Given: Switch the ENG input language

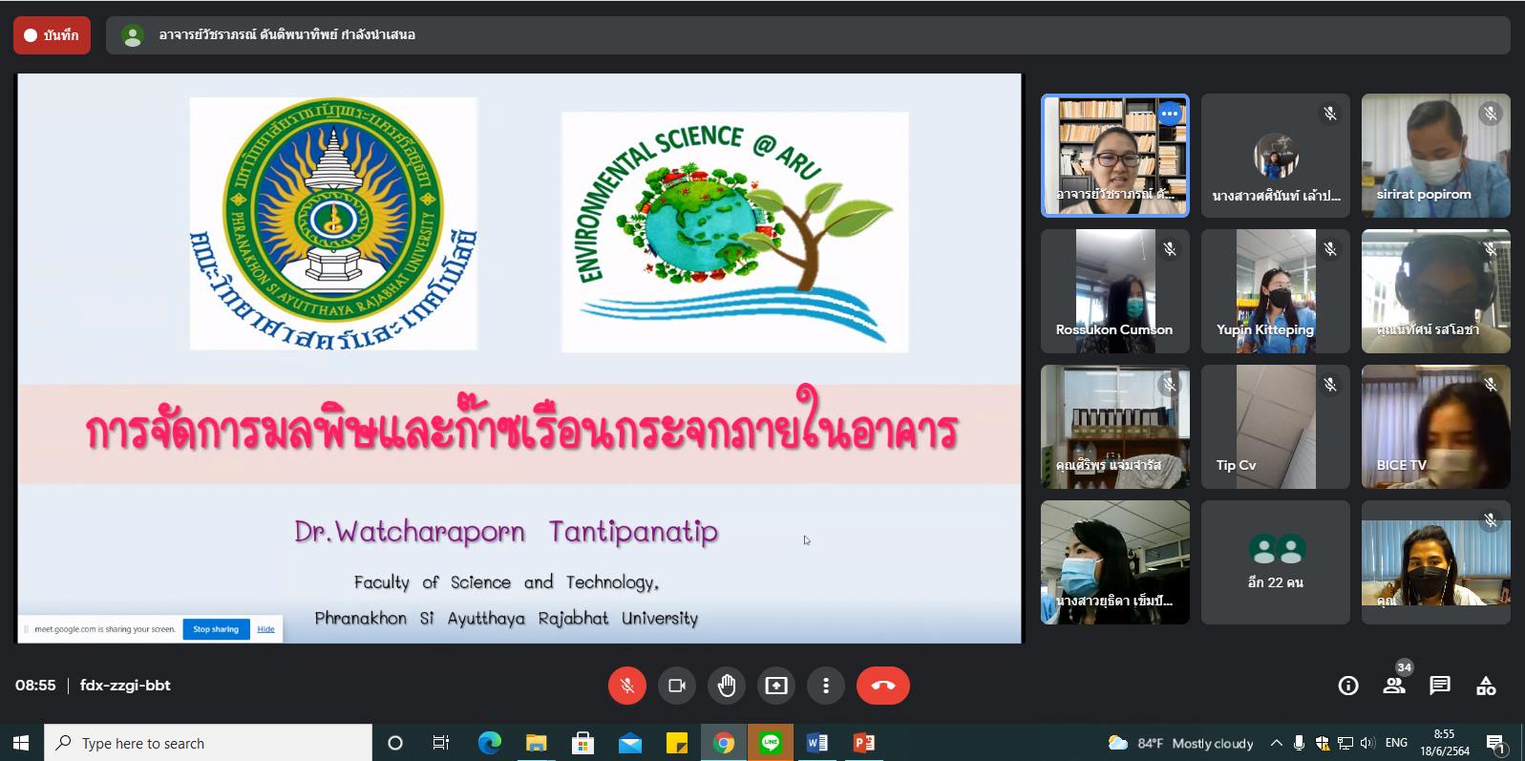Looking at the screenshot, I should tap(1396, 743).
